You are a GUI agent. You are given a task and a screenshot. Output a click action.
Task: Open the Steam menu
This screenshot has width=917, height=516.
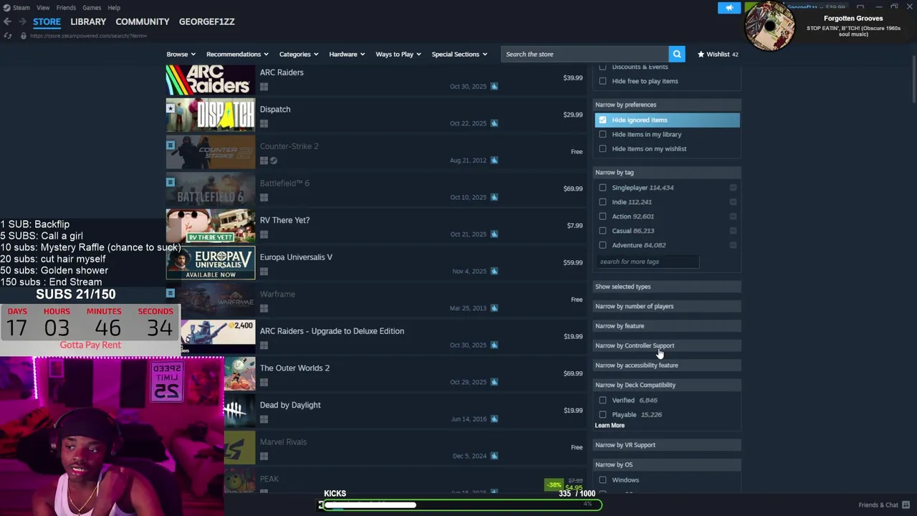pyautogui.click(x=21, y=7)
